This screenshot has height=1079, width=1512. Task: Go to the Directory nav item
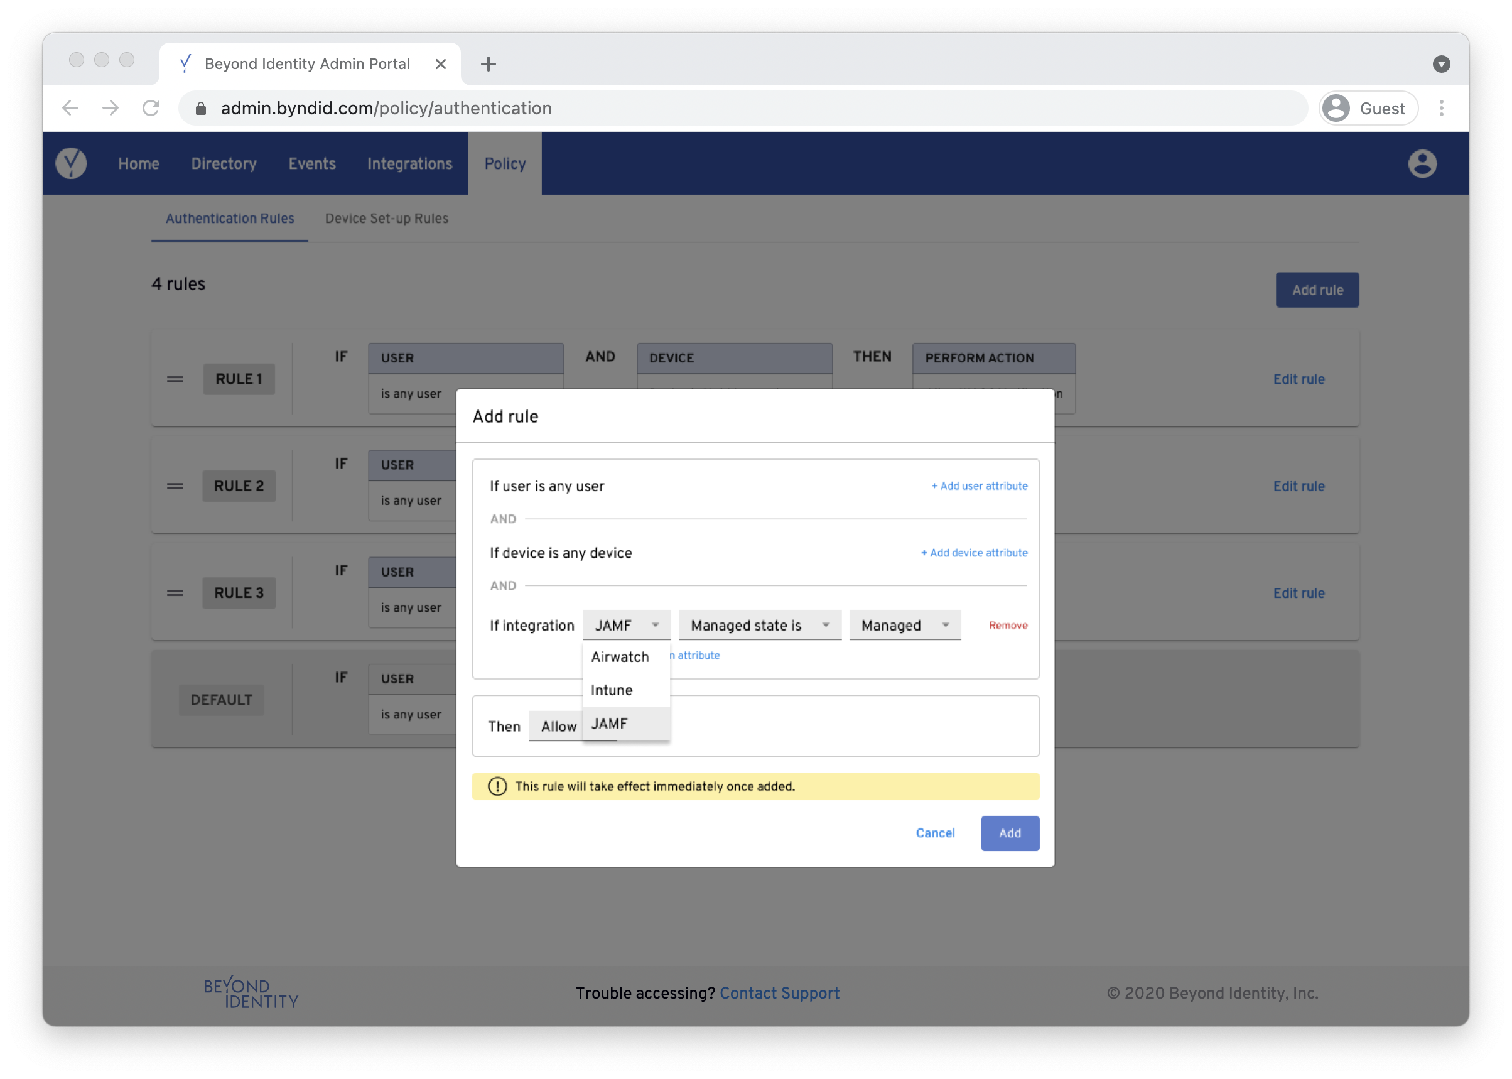pyautogui.click(x=224, y=163)
